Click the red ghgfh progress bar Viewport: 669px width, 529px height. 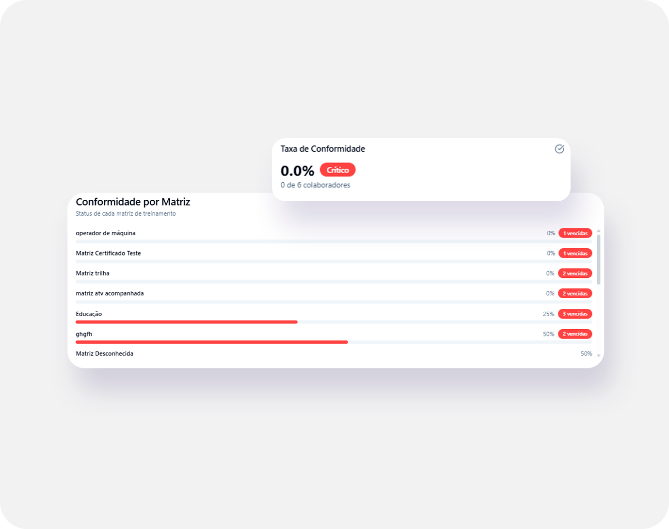(212, 342)
